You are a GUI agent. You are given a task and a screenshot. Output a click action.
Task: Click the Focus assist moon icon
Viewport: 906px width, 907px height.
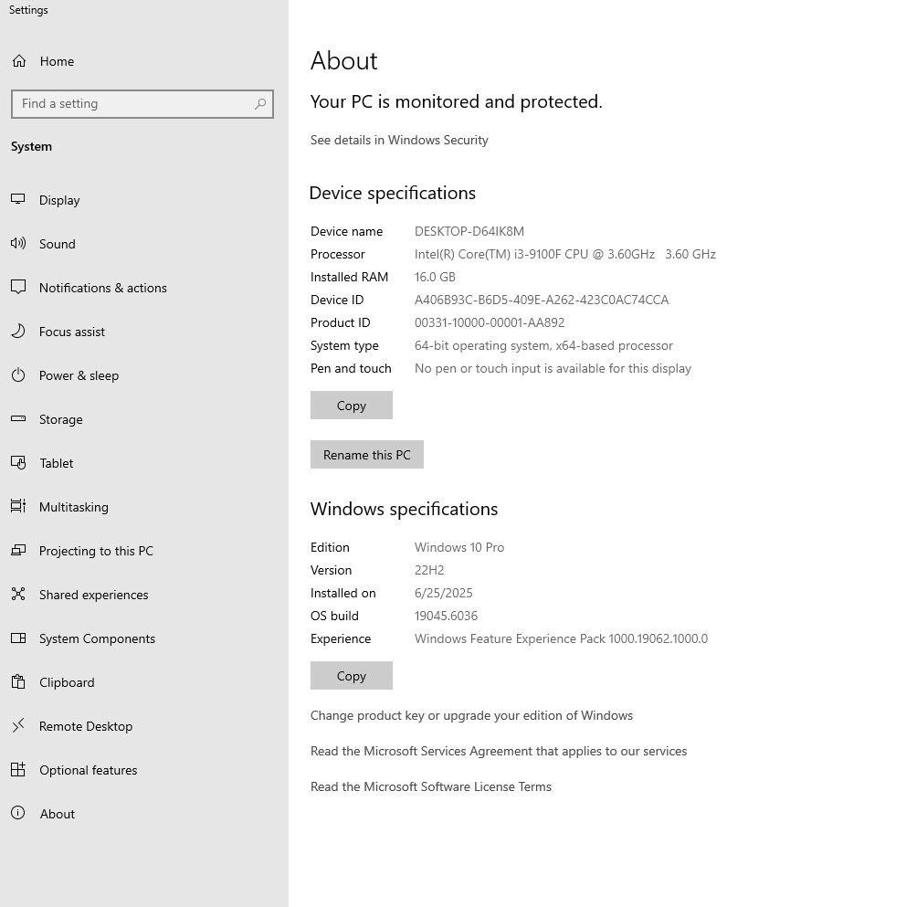tap(18, 332)
